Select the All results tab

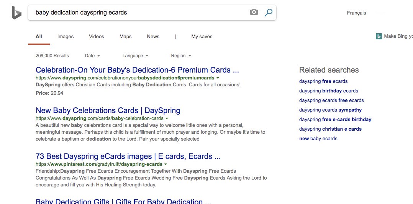tap(39, 37)
